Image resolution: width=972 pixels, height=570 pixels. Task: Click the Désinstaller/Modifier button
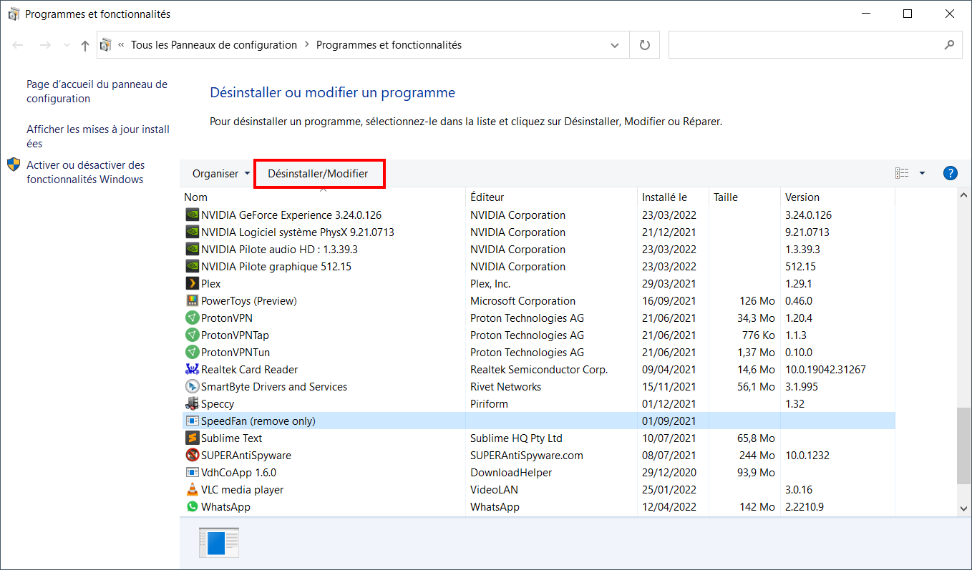(319, 174)
